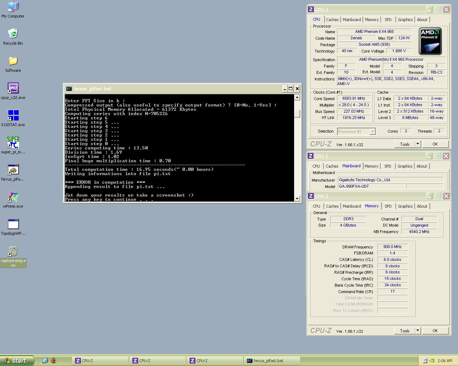This screenshot has height=366, width=458.
Task: Open the Memory tab in top CPU-Z window
Action: click(372, 20)
